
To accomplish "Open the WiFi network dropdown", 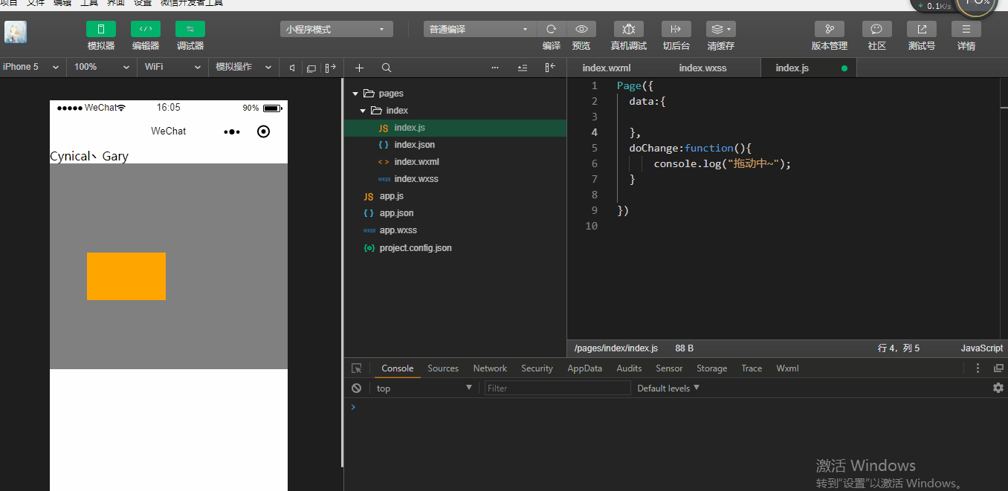I will (172, 67).
